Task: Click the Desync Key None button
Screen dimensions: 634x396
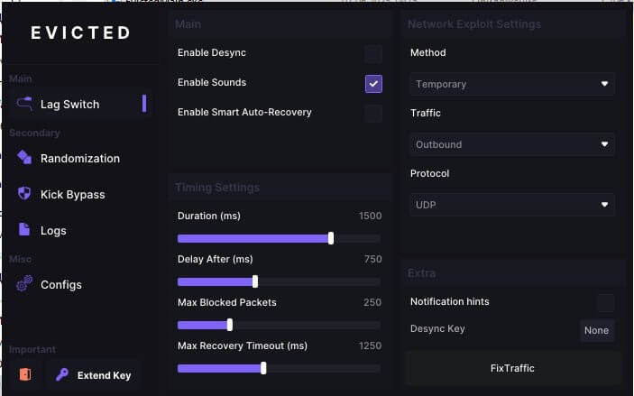Action: coord(596,330)
